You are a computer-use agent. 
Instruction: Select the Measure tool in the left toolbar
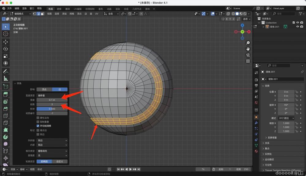6,79
